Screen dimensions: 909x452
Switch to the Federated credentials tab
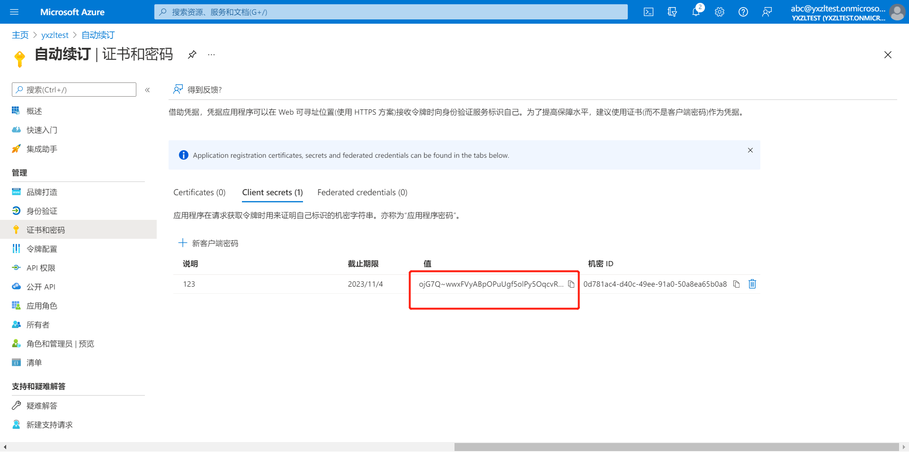click(362, 192)
